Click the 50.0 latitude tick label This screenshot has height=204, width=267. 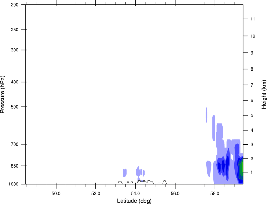pyautogui.click(x=56, y=193)
